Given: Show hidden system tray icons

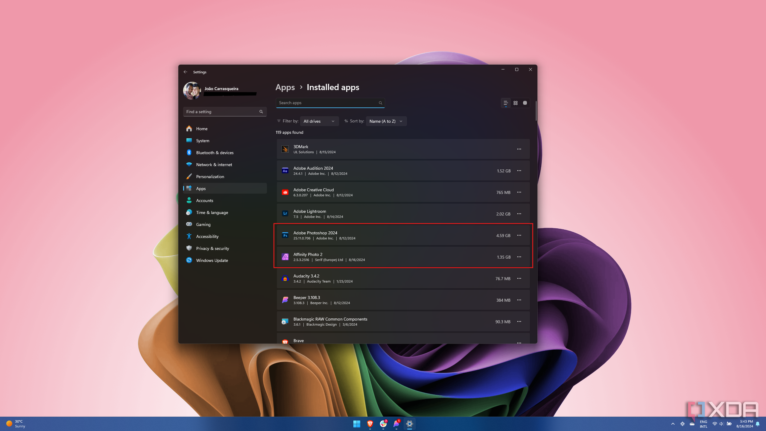Looking at the screenshot, I should (673, 424).
